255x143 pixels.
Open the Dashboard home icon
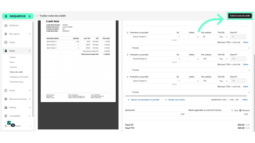tap(6, 25)
